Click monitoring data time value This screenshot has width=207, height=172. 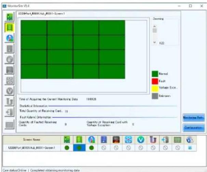point(91,99)
